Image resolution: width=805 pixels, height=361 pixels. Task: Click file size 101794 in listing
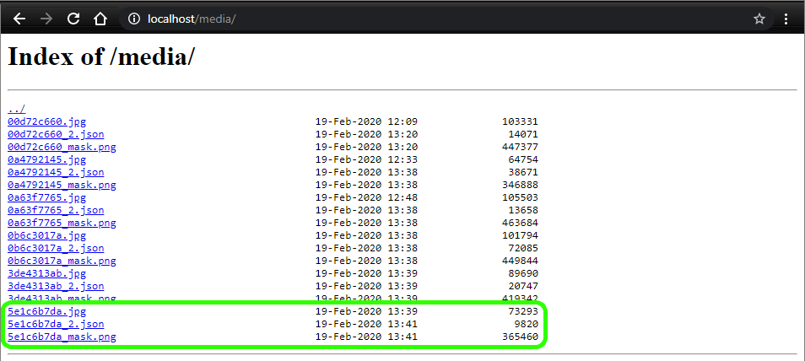click(520, 235)
